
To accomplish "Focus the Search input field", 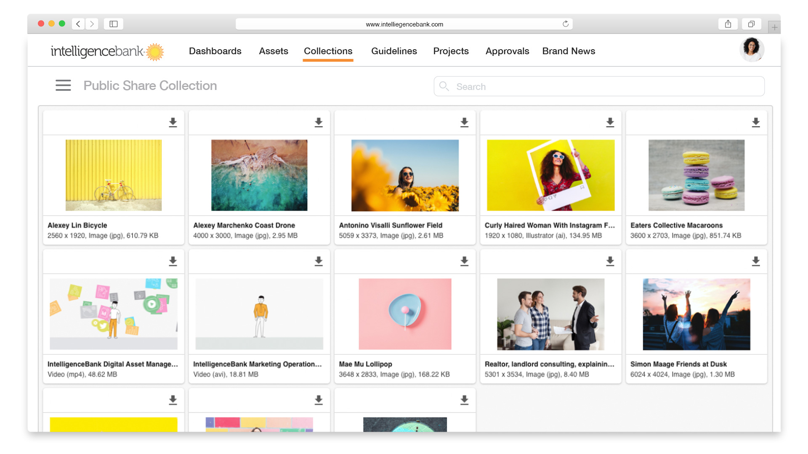I will point(599,86).
